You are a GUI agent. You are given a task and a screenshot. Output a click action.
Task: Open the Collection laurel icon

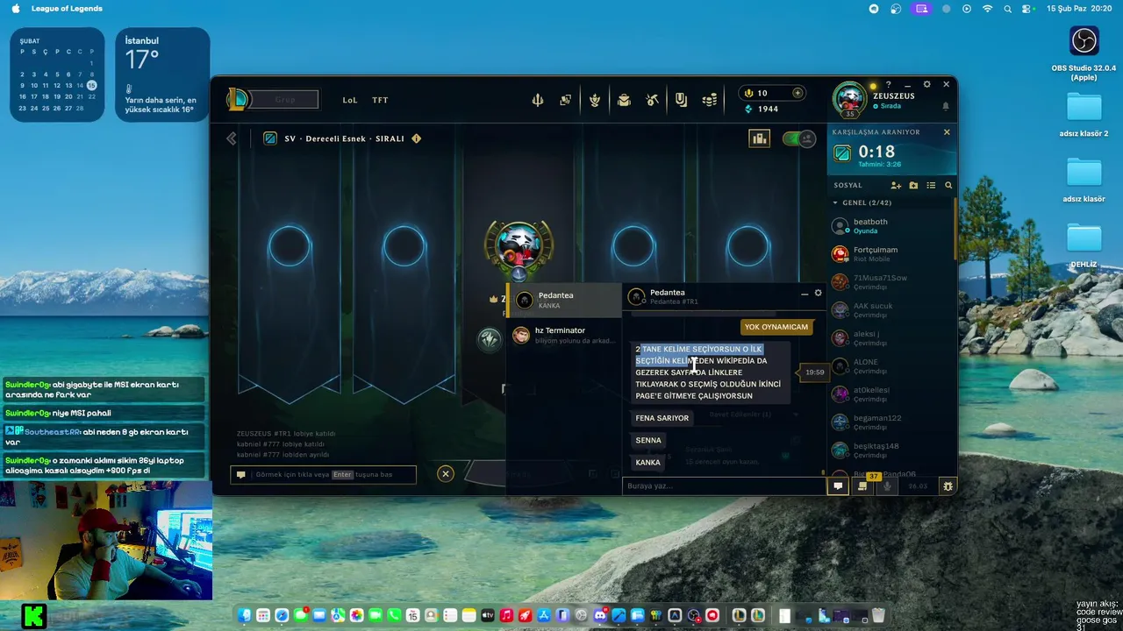(595, 100)
